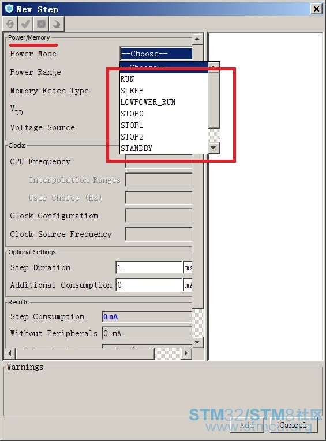326x441 pixels.
Task: Select SLEEP from the power mode list
Action: (164, 91)
